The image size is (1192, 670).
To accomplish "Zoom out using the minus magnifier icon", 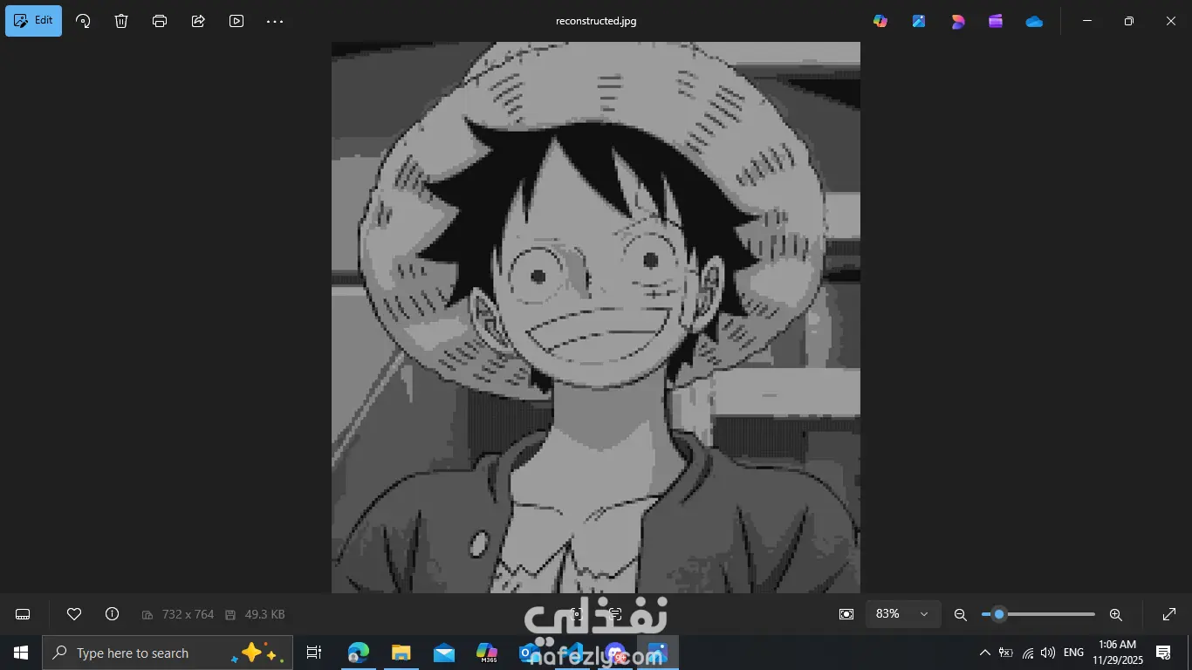I will click(x=961, y=614).
